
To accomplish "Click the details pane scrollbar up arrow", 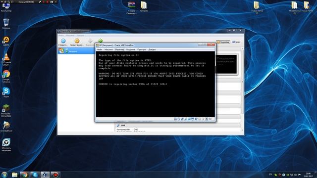I will click(243, 49).
